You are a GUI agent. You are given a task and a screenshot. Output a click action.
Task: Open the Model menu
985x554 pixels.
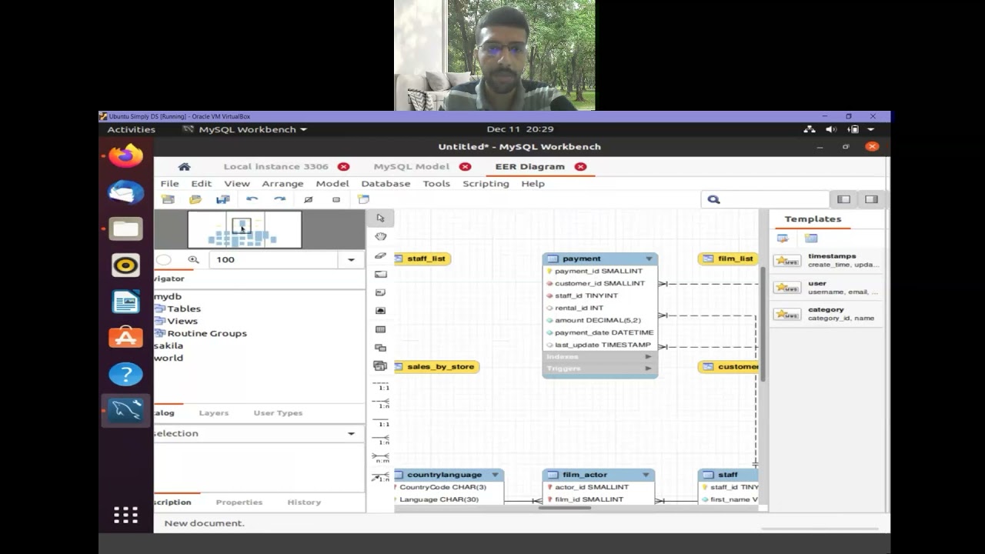(x=332, y=184)
